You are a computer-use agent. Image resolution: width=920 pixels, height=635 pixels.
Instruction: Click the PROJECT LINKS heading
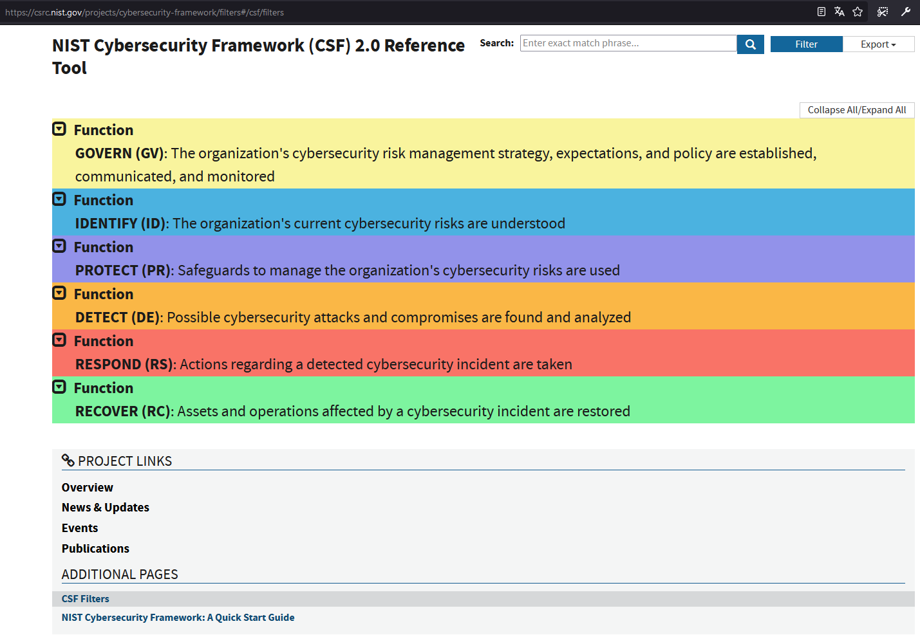(x=125, y=461)
